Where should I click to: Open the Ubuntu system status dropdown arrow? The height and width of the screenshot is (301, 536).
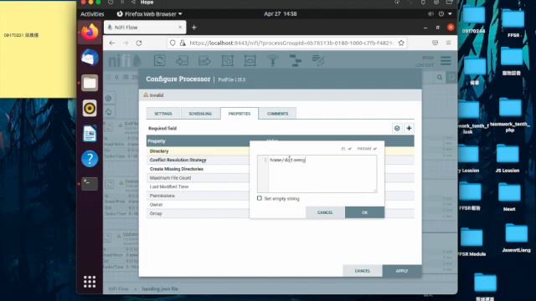coord(451,14)
